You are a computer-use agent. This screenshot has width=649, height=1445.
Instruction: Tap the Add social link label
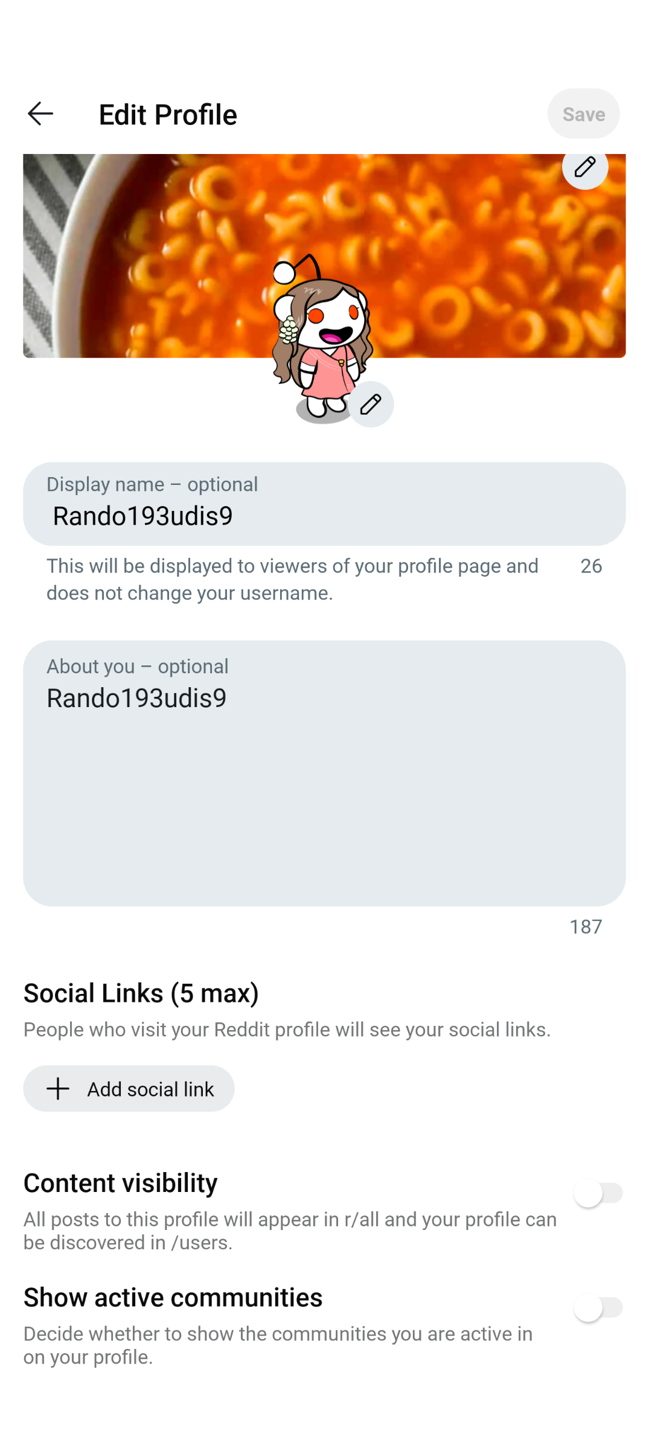[x=150, y=1089]
